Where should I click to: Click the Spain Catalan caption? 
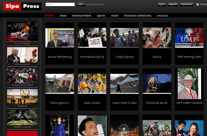[92, 103]
